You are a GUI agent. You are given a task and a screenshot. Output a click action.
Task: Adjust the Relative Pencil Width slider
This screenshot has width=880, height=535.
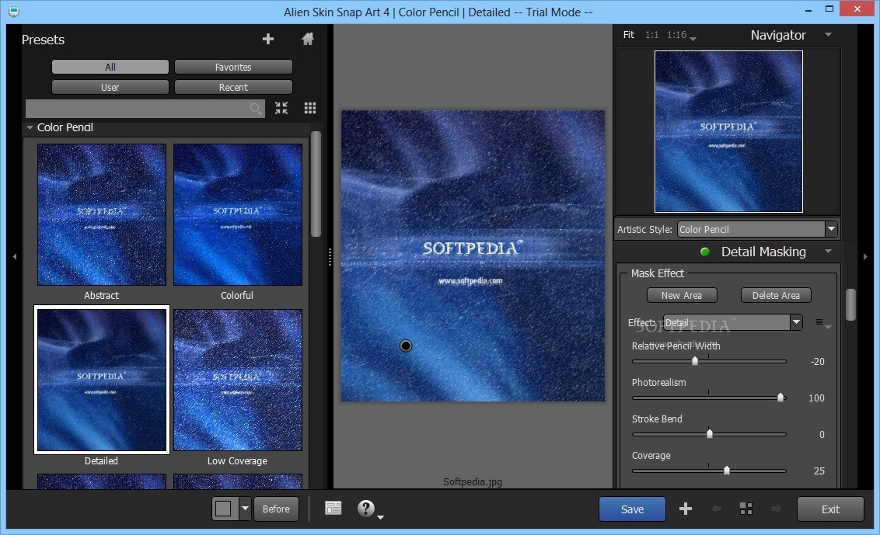tap(709, 361)
